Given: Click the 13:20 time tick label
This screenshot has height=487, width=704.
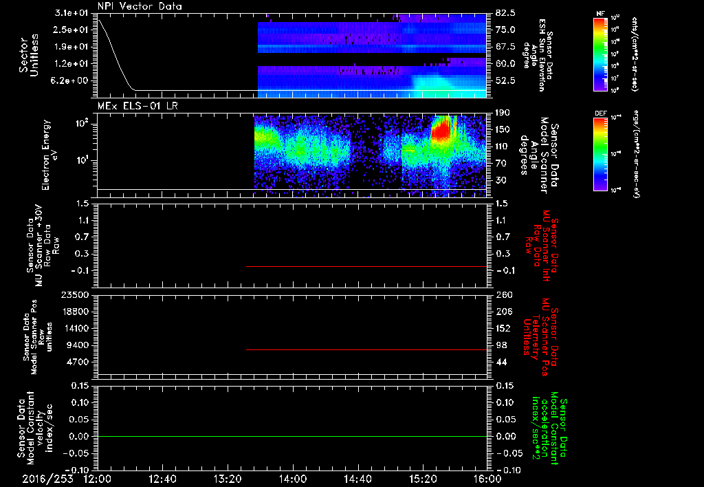Looking at the screenshot, I should (x=228, y=479).
